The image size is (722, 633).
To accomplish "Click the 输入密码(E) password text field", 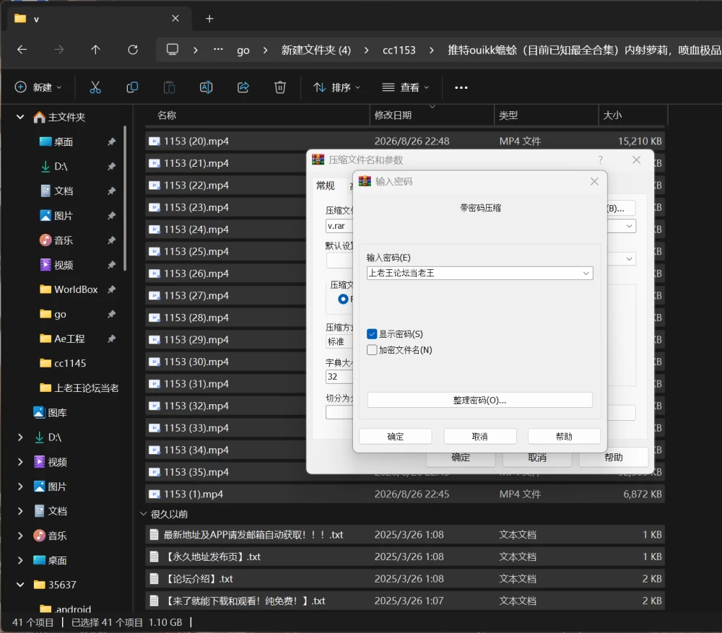I will coord(474,273).
